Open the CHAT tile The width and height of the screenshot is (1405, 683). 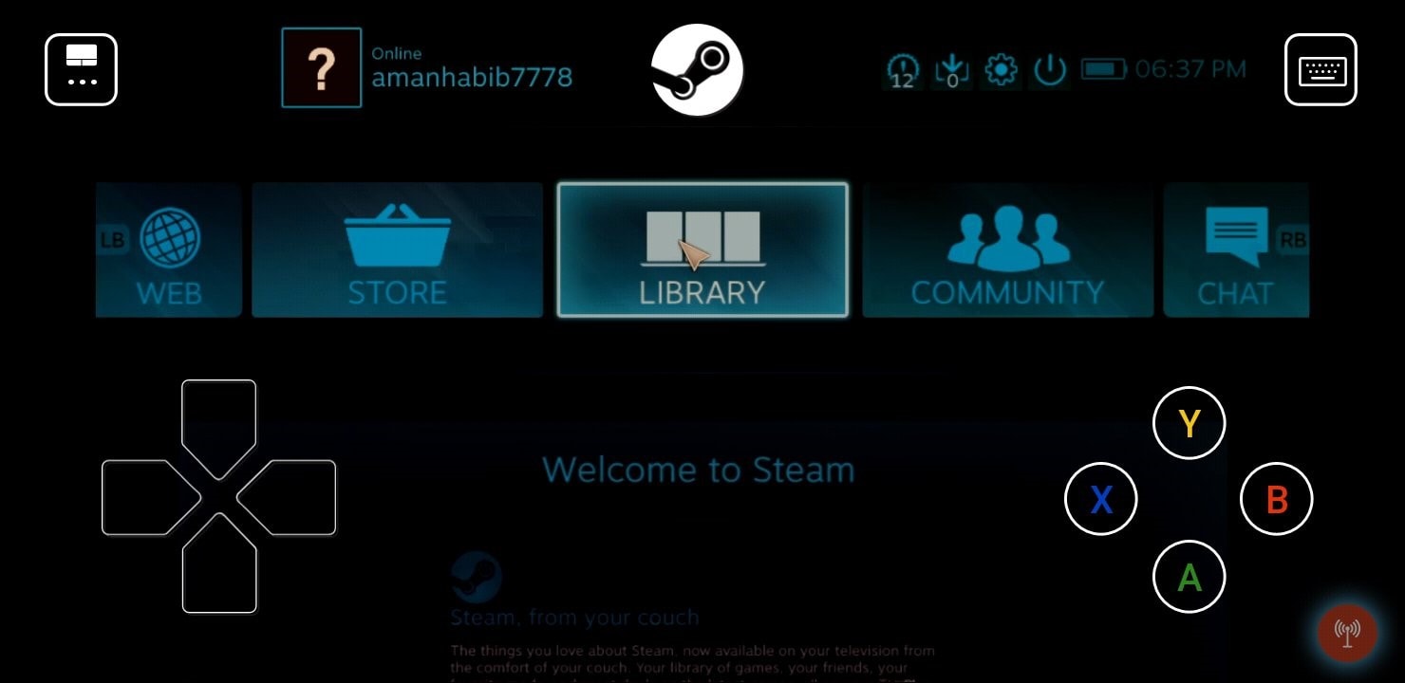1234,249
